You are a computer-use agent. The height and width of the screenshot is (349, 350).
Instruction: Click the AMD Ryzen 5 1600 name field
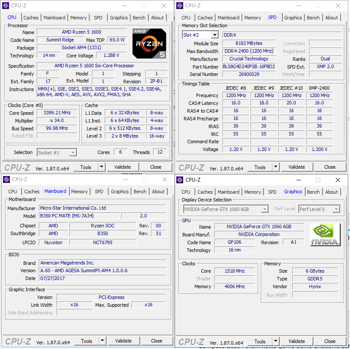coord(82,32)
